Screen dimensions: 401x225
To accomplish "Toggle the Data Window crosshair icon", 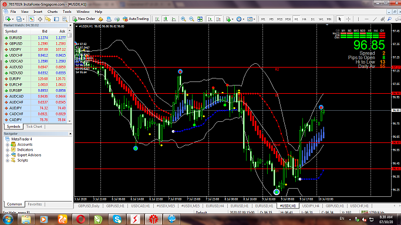I will [x=40, y=19].
